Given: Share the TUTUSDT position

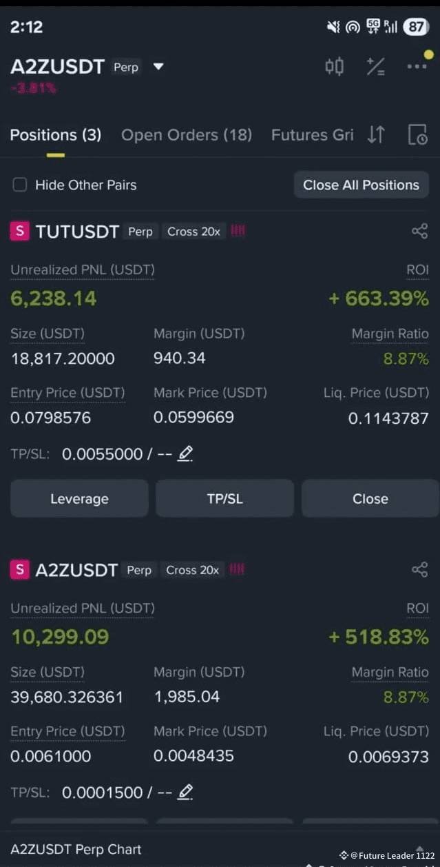Looking at the screenshot, I should point(420,232).
